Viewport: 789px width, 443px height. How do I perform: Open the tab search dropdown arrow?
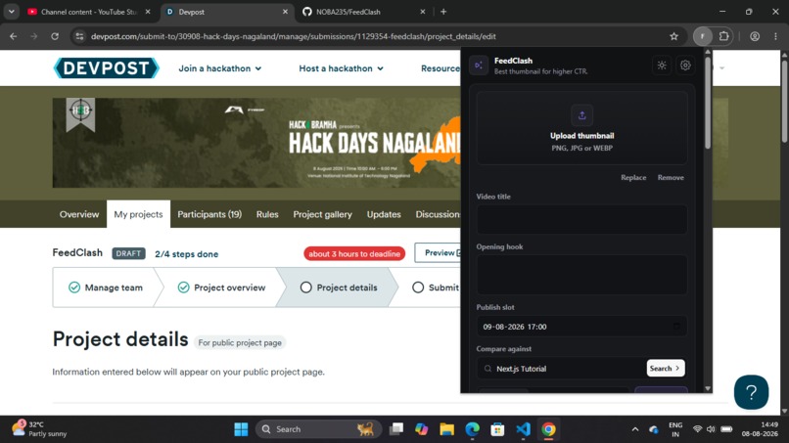pos(11,12)
